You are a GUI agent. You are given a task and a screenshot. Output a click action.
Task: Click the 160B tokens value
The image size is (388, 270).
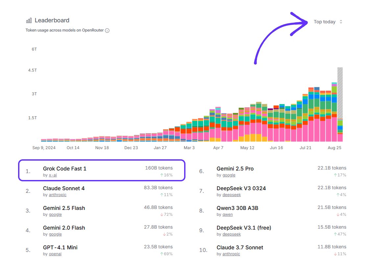pyautogui.click(x=159, y=168)
